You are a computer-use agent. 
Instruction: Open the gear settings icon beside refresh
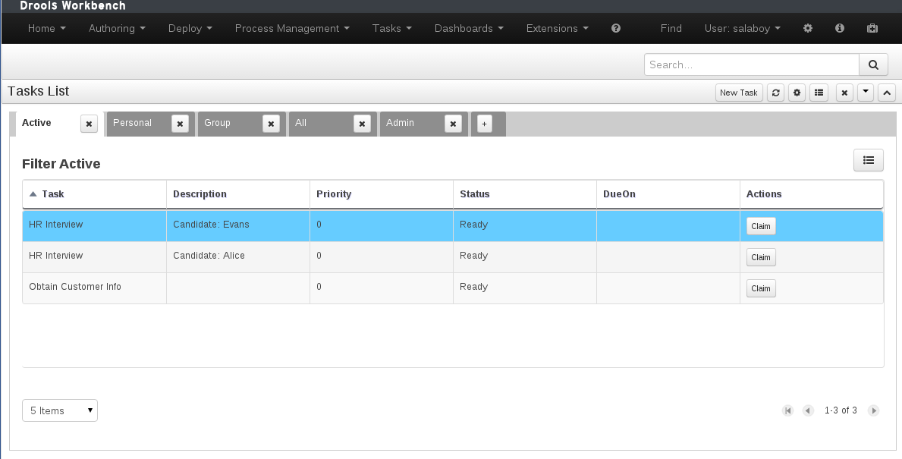tap(797, 93)
